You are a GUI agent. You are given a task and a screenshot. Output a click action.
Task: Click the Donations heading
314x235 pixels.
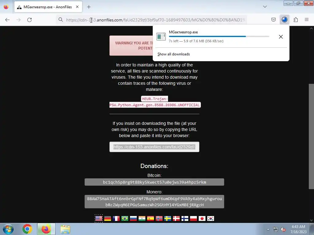(155, 166)
